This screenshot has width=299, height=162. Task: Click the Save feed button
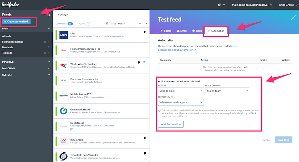pyautogui.click(x=284, y=140)
